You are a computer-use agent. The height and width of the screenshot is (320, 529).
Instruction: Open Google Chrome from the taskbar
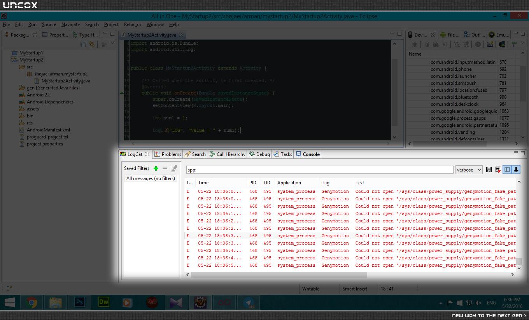(x=32, y=303)
